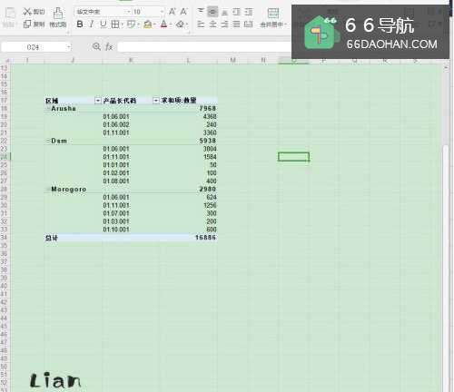Viewport: 454px width, 392px height.
Task: Click the increase font size icon
Action: [x=173, y=12]
